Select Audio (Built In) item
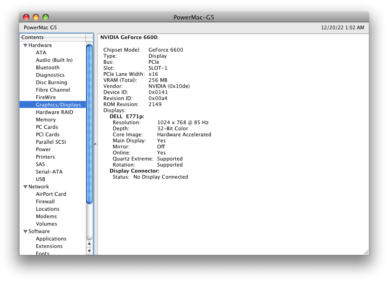 tap(54, 60)
